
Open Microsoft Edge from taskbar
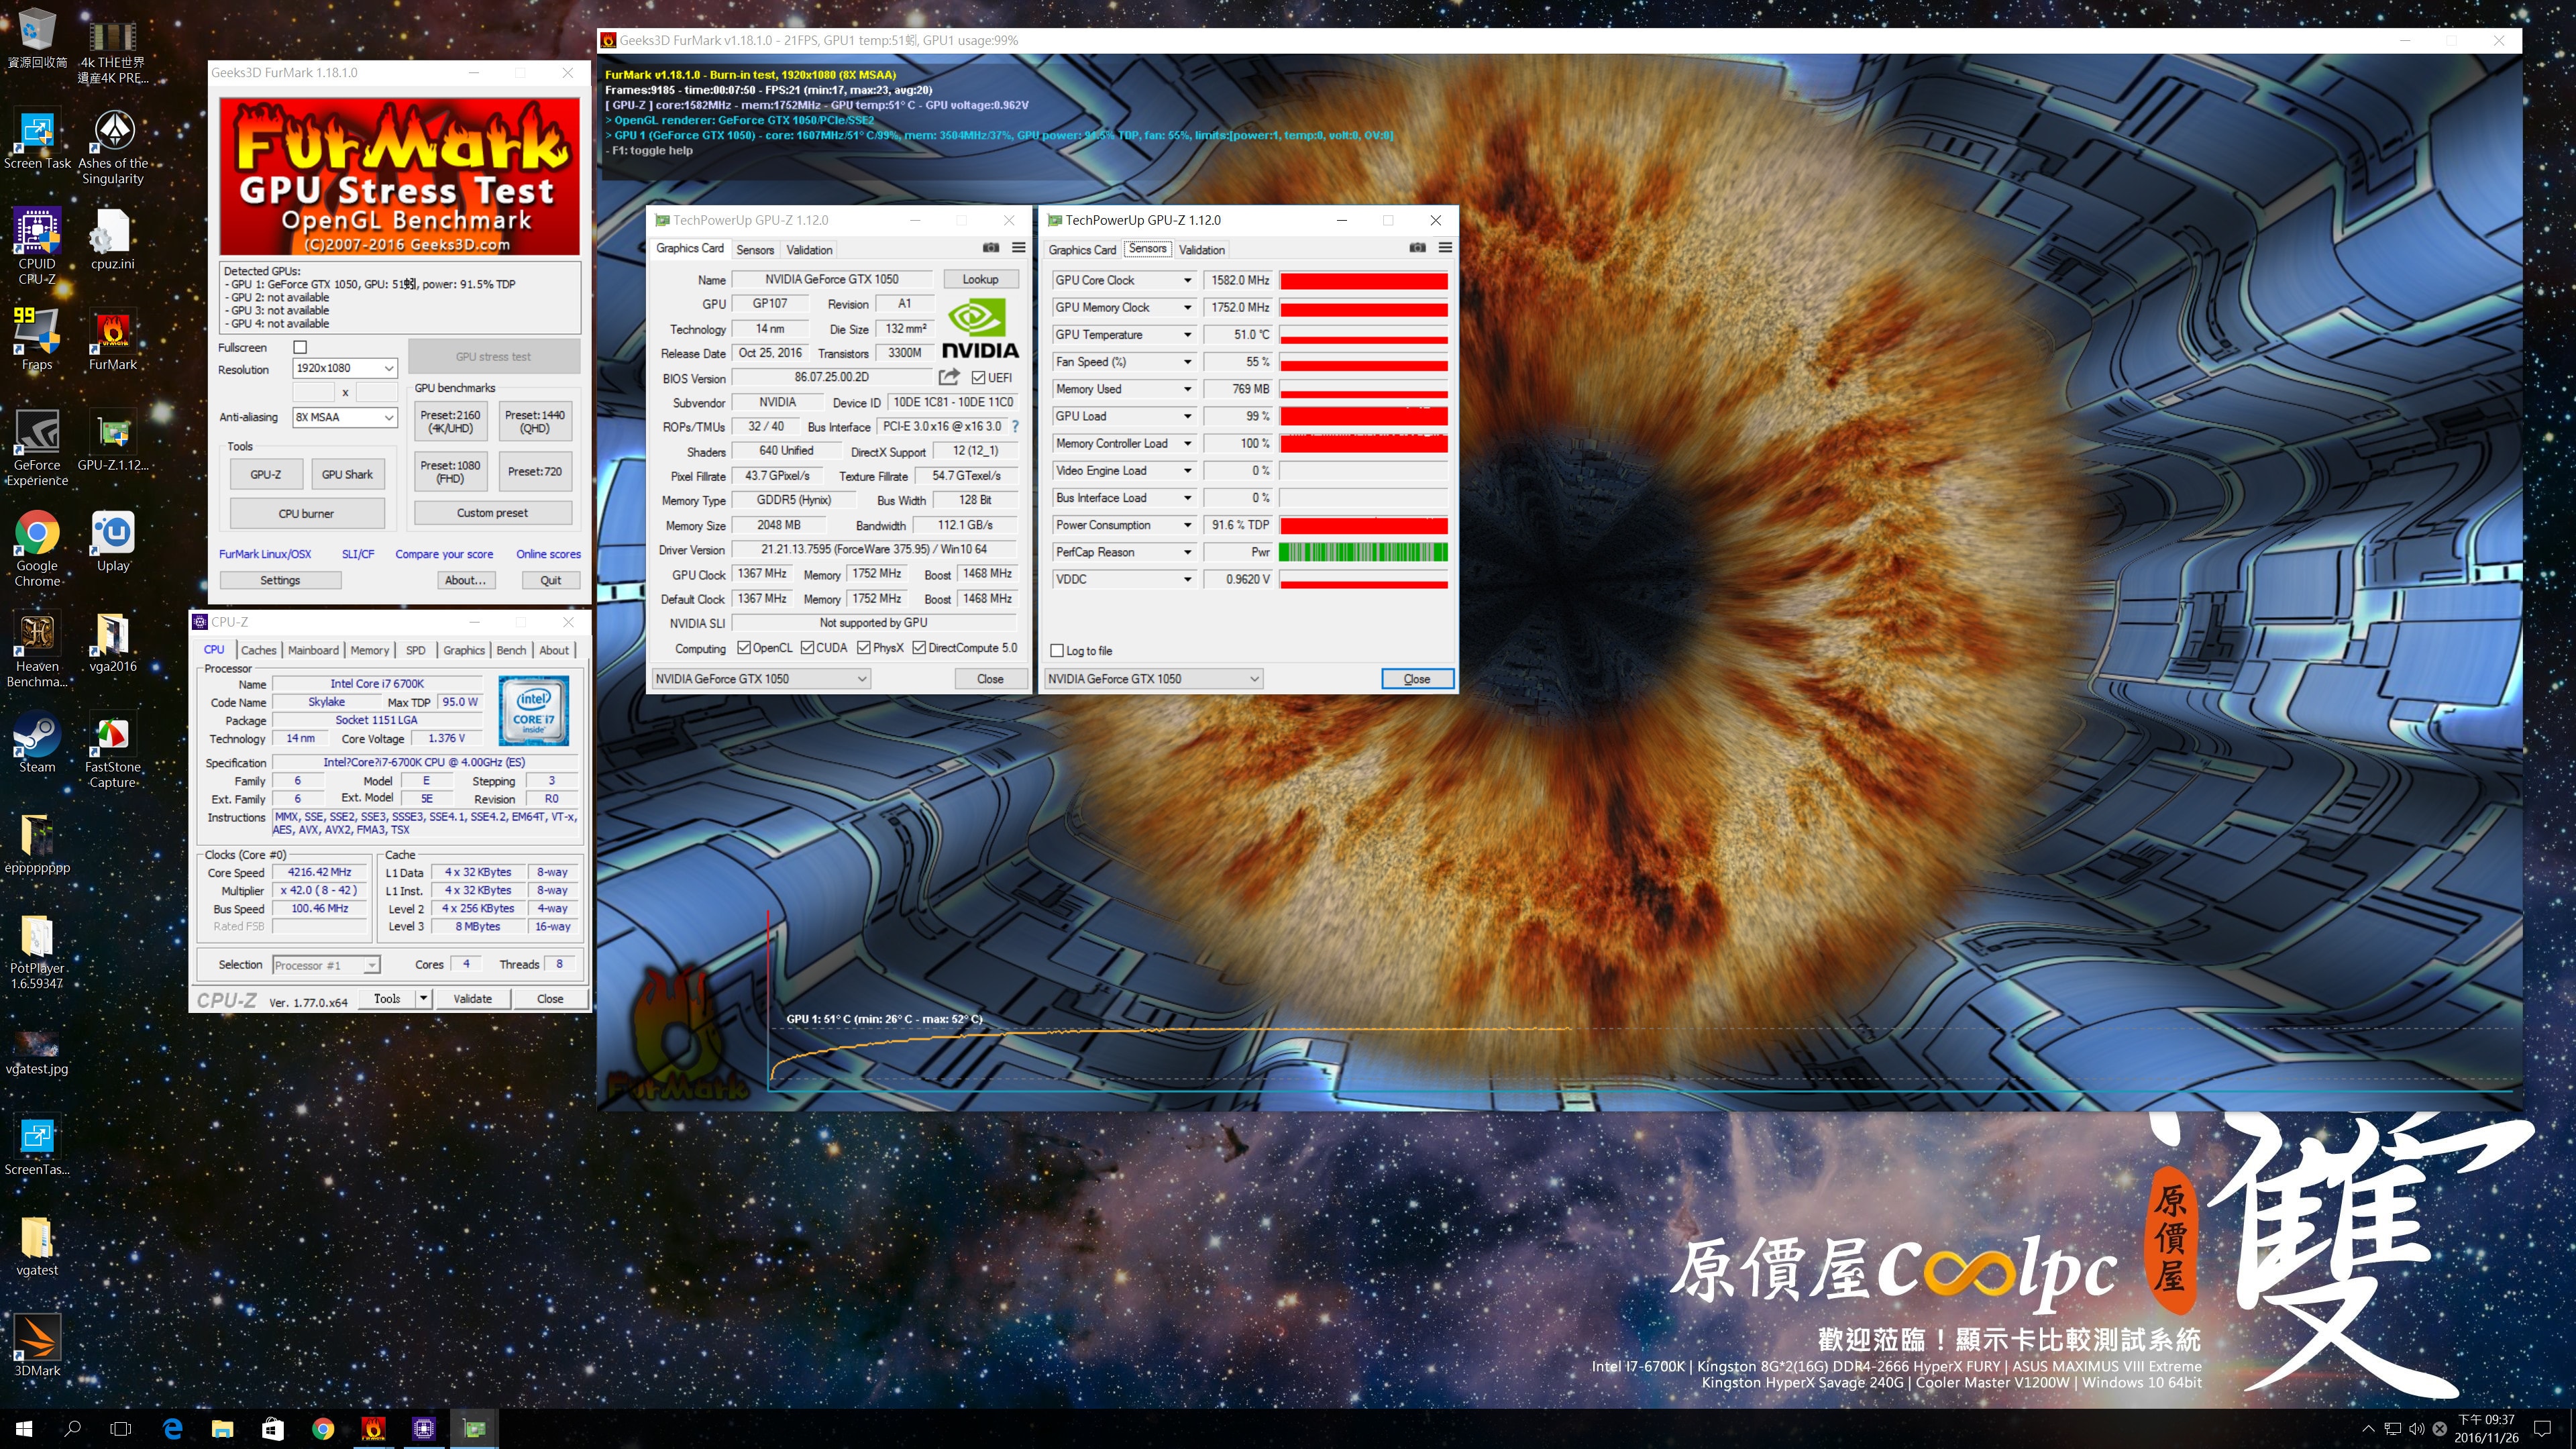pyautogui.click(x=172, y=1428)
